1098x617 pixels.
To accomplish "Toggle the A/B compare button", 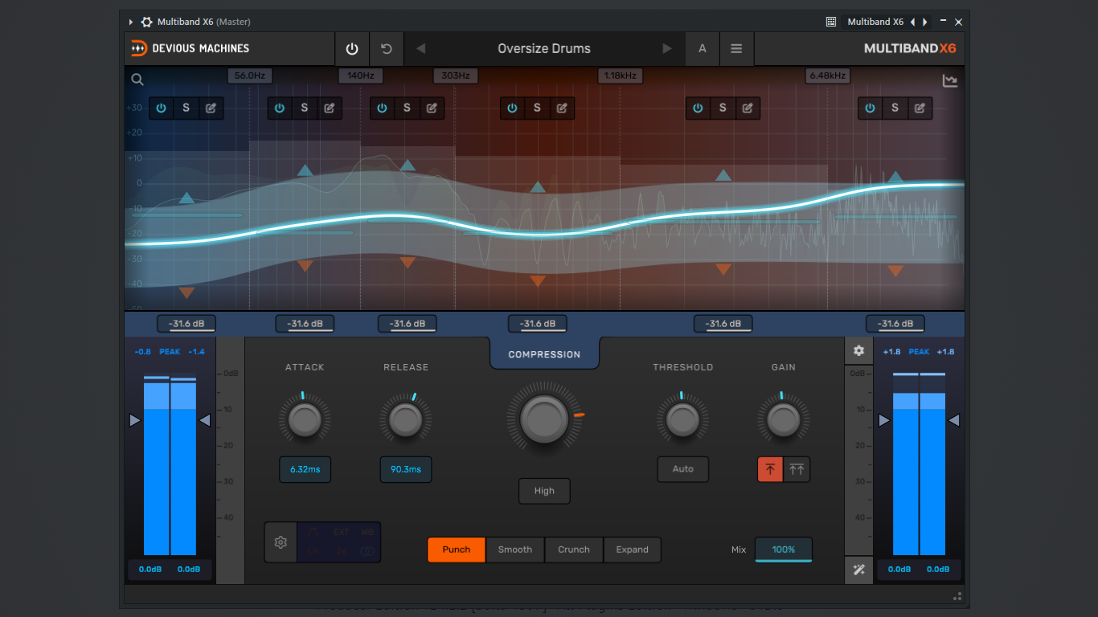I will pyautogui.click(x=703, y=49).
